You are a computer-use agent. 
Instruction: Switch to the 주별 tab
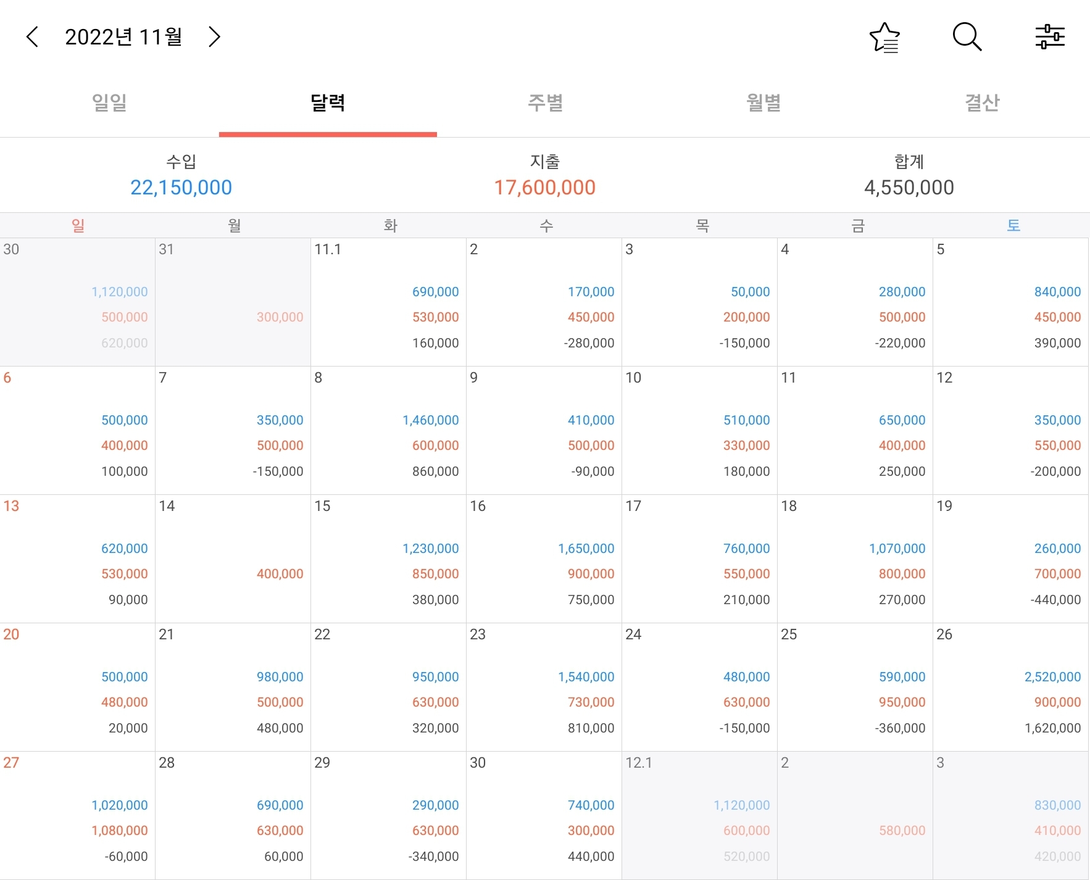[x=546, y=102]
